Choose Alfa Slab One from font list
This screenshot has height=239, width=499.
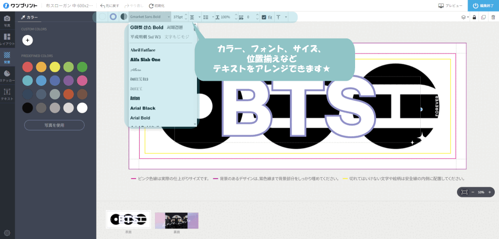pos(145,60)
